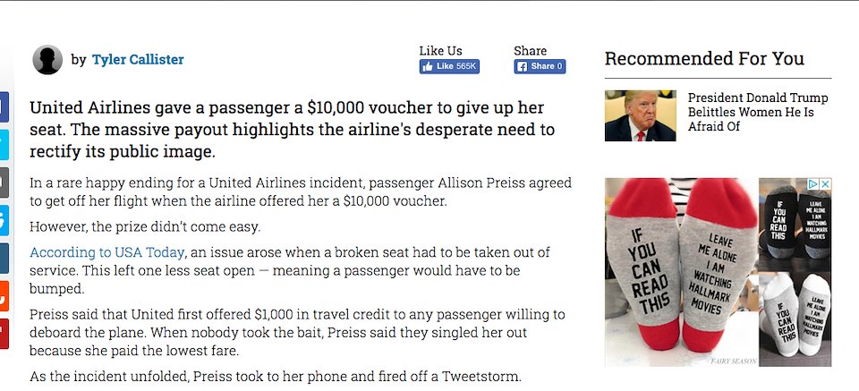Click the cyan Twitter share sidebar button
The image size is (859, 391).
coord(4,145)
